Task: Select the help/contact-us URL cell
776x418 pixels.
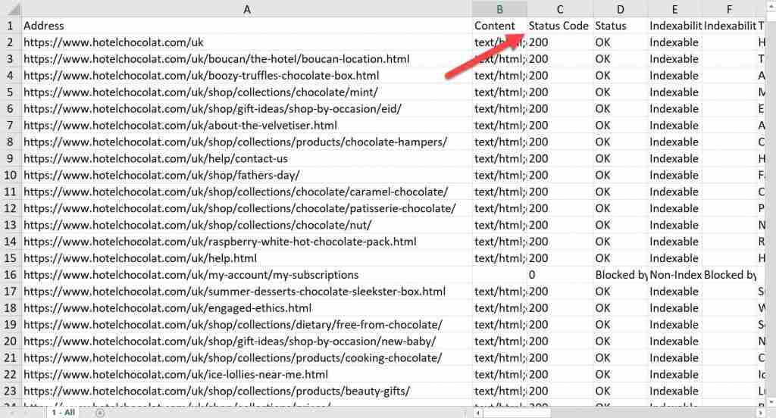Action: [246, 159]
